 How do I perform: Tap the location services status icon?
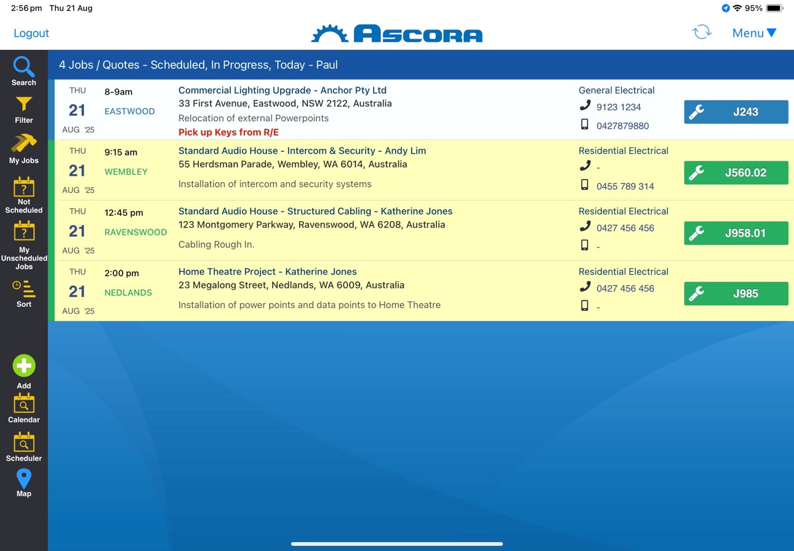(726, 9)
